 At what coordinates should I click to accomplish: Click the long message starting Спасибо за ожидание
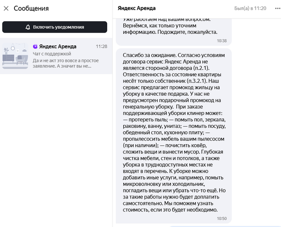(x=173, y=133)
